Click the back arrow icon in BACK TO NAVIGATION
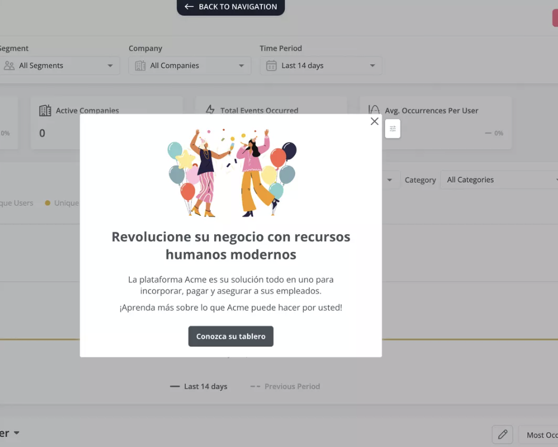558x447 pixels. point(189,6)
